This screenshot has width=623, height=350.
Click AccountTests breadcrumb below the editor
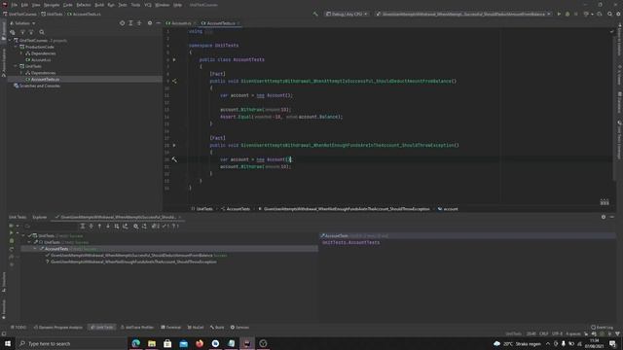click(x=236, y=209)
